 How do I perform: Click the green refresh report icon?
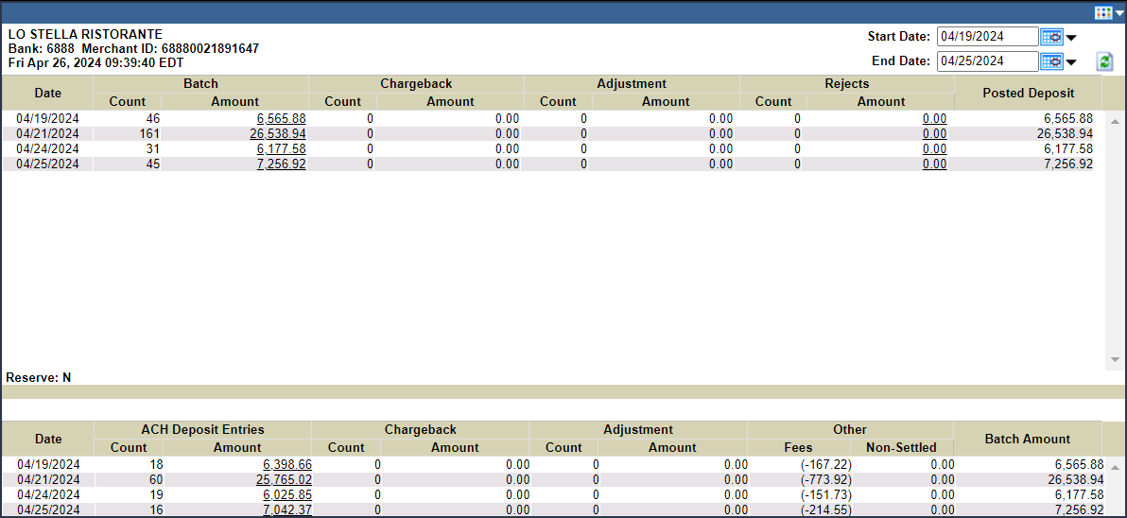pyautogui.click(x=1104, y=61)
